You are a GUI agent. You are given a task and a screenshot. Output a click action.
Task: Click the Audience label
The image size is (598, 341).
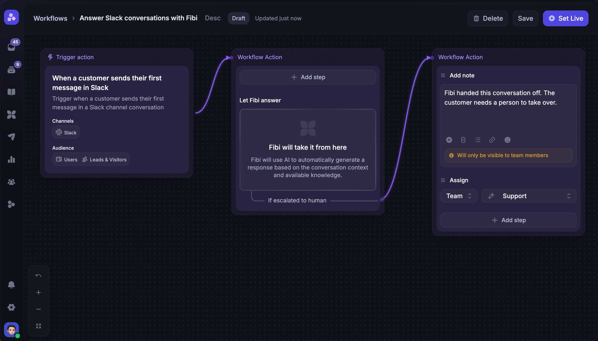63,148
